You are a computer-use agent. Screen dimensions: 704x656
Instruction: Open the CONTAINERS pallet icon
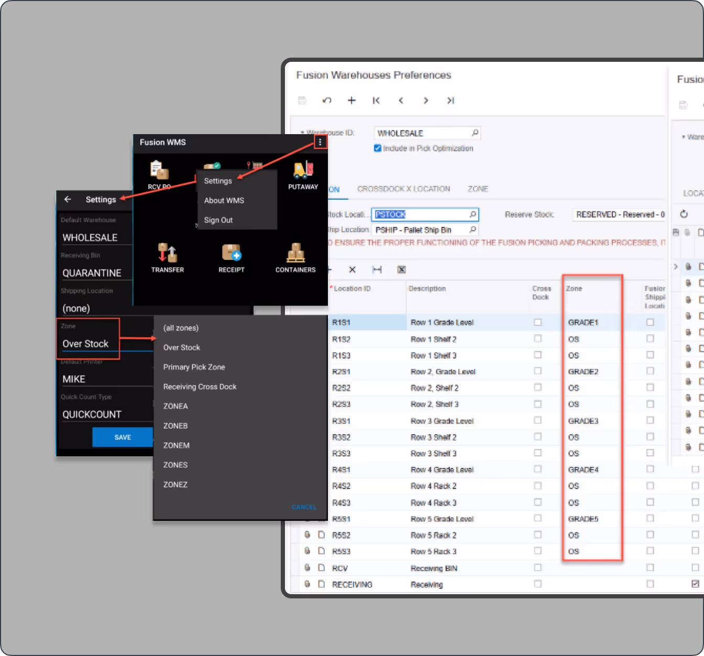click(x=295, y=253)
